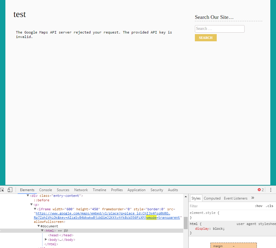This screenshot has width=276, height=248.
Task: Toggle the :hov element state button
Action: [x=258, y=206]
